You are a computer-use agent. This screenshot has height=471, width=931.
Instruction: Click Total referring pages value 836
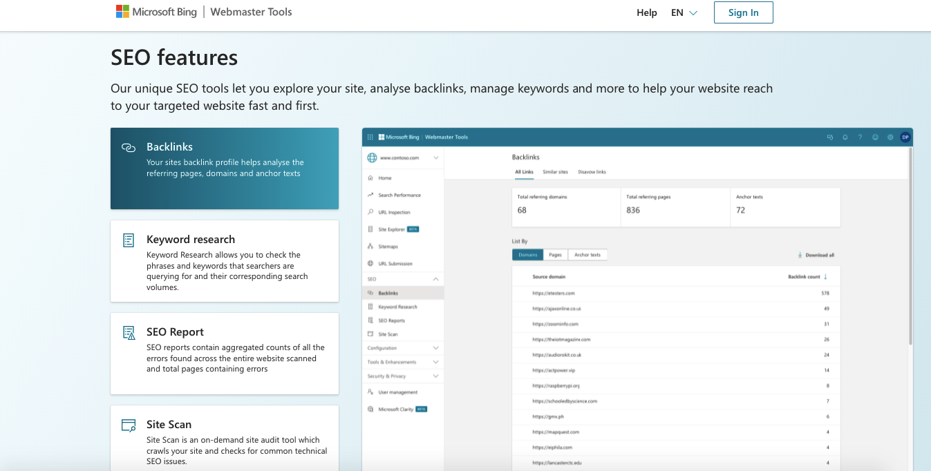633,210
